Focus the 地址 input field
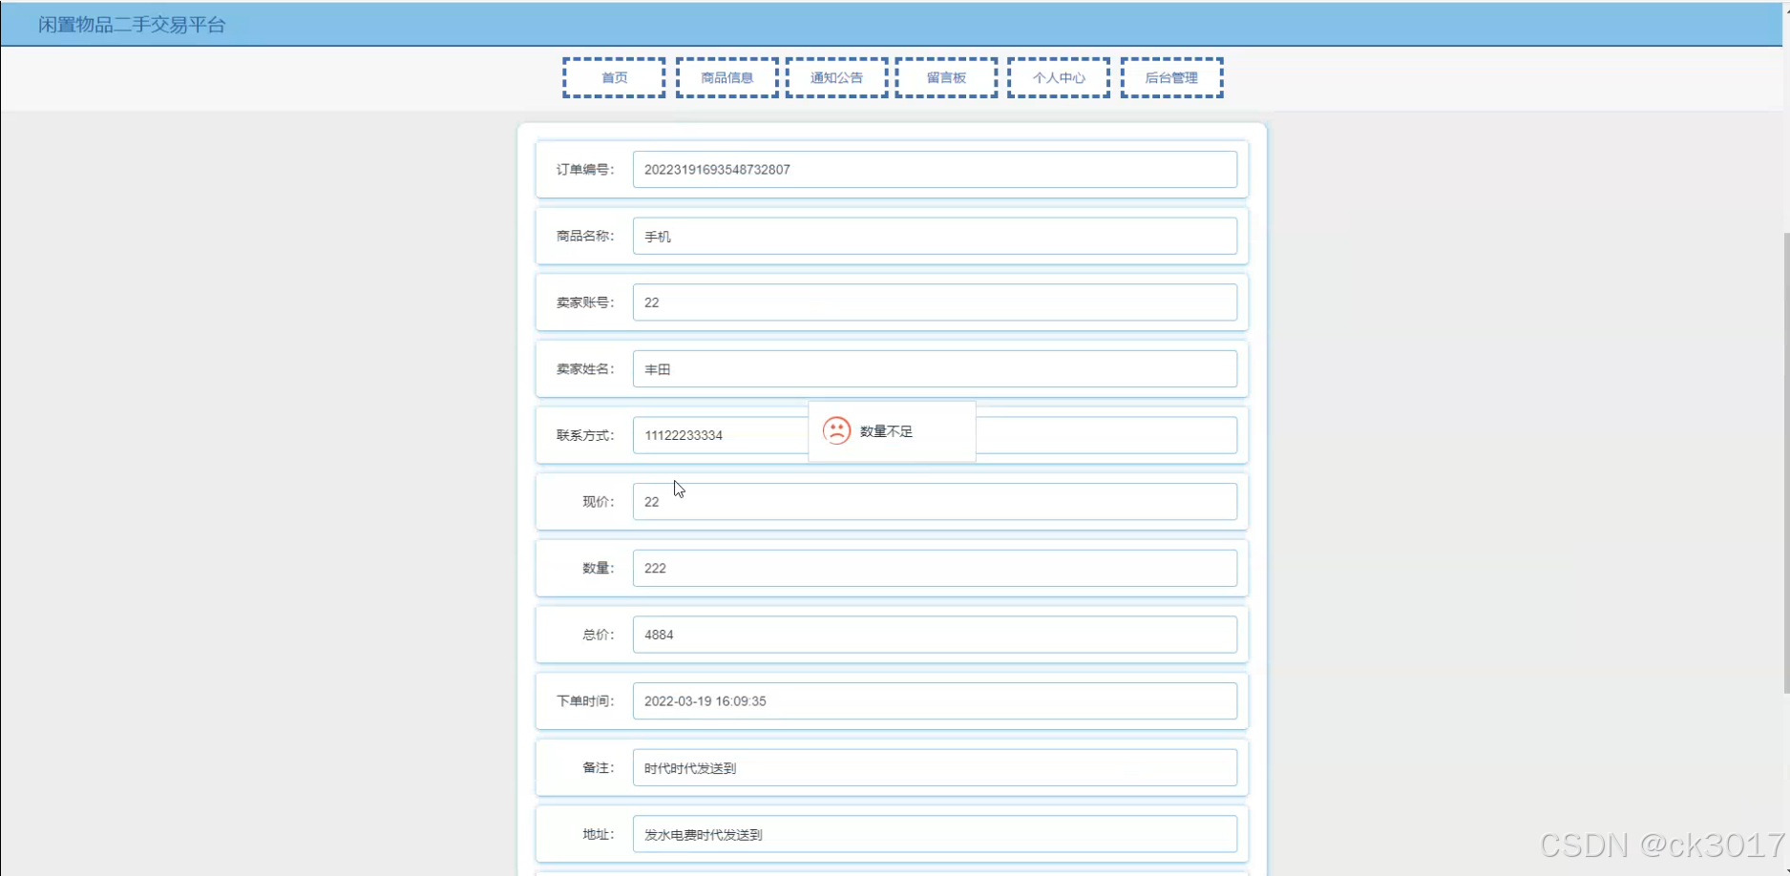Screen dimensions: 1790x876 click(x=935, y=834)
